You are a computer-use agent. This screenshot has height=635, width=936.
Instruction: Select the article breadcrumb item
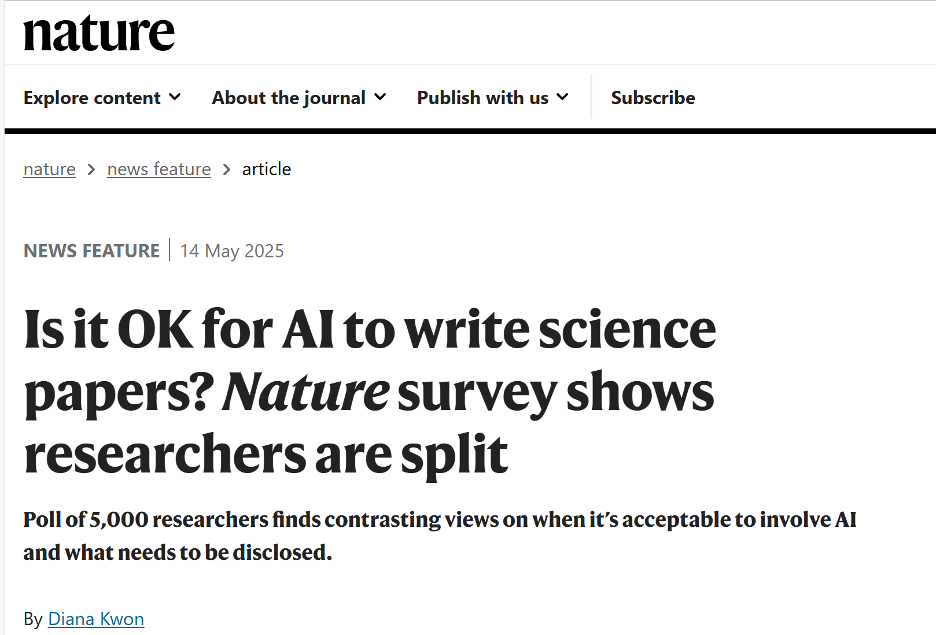pyautogui.click(x=267, y=169)
